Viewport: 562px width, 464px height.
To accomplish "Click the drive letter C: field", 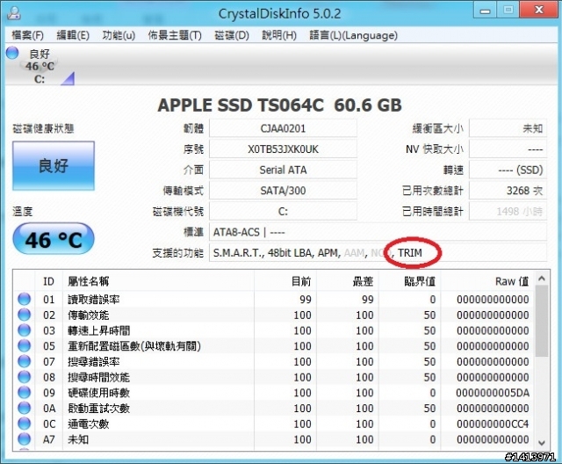I will pyautogui.click(x=283, y=211).
